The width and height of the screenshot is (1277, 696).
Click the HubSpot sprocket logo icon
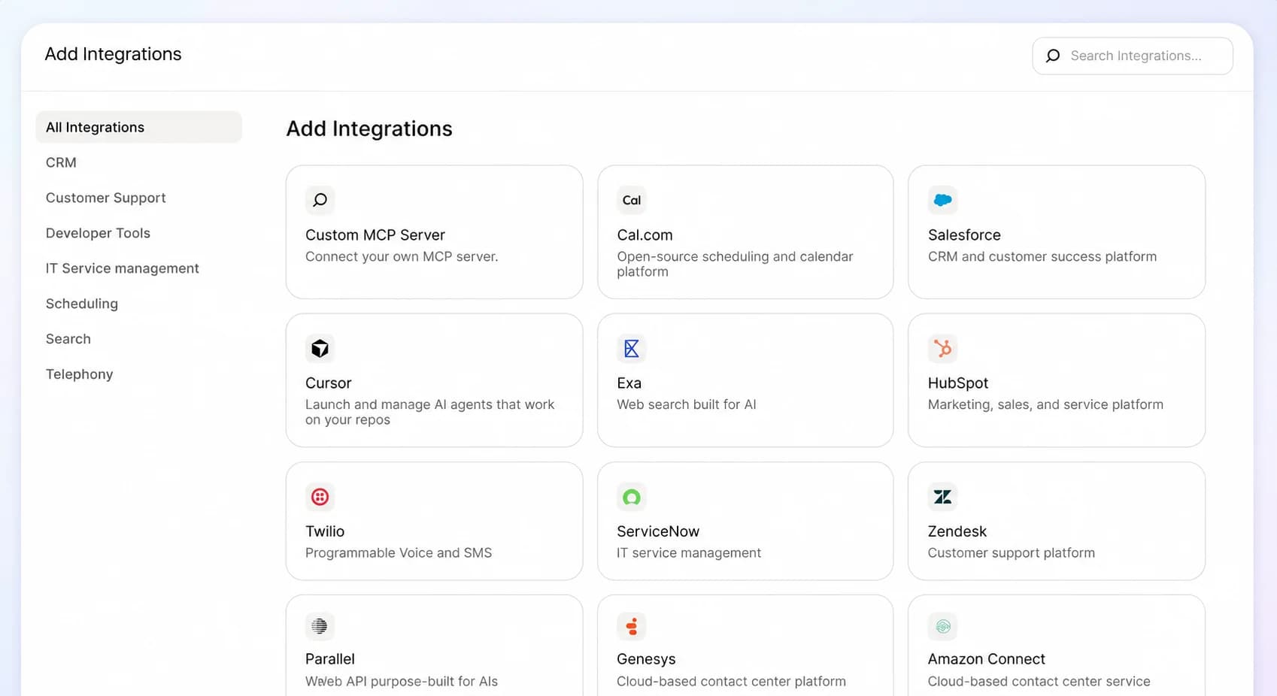click(x=942, y=348)
